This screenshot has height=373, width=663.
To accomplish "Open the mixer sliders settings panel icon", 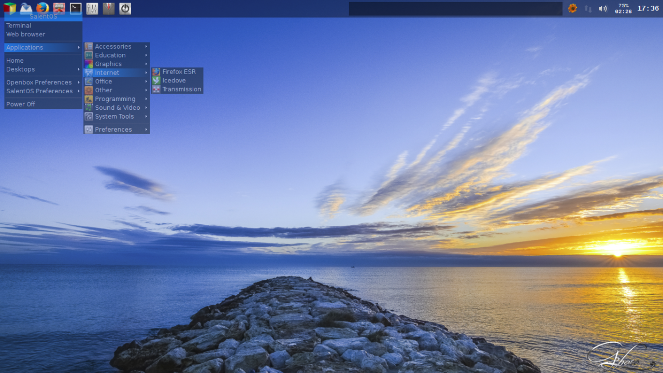I will pyautogui.click(x=92, y=8).
